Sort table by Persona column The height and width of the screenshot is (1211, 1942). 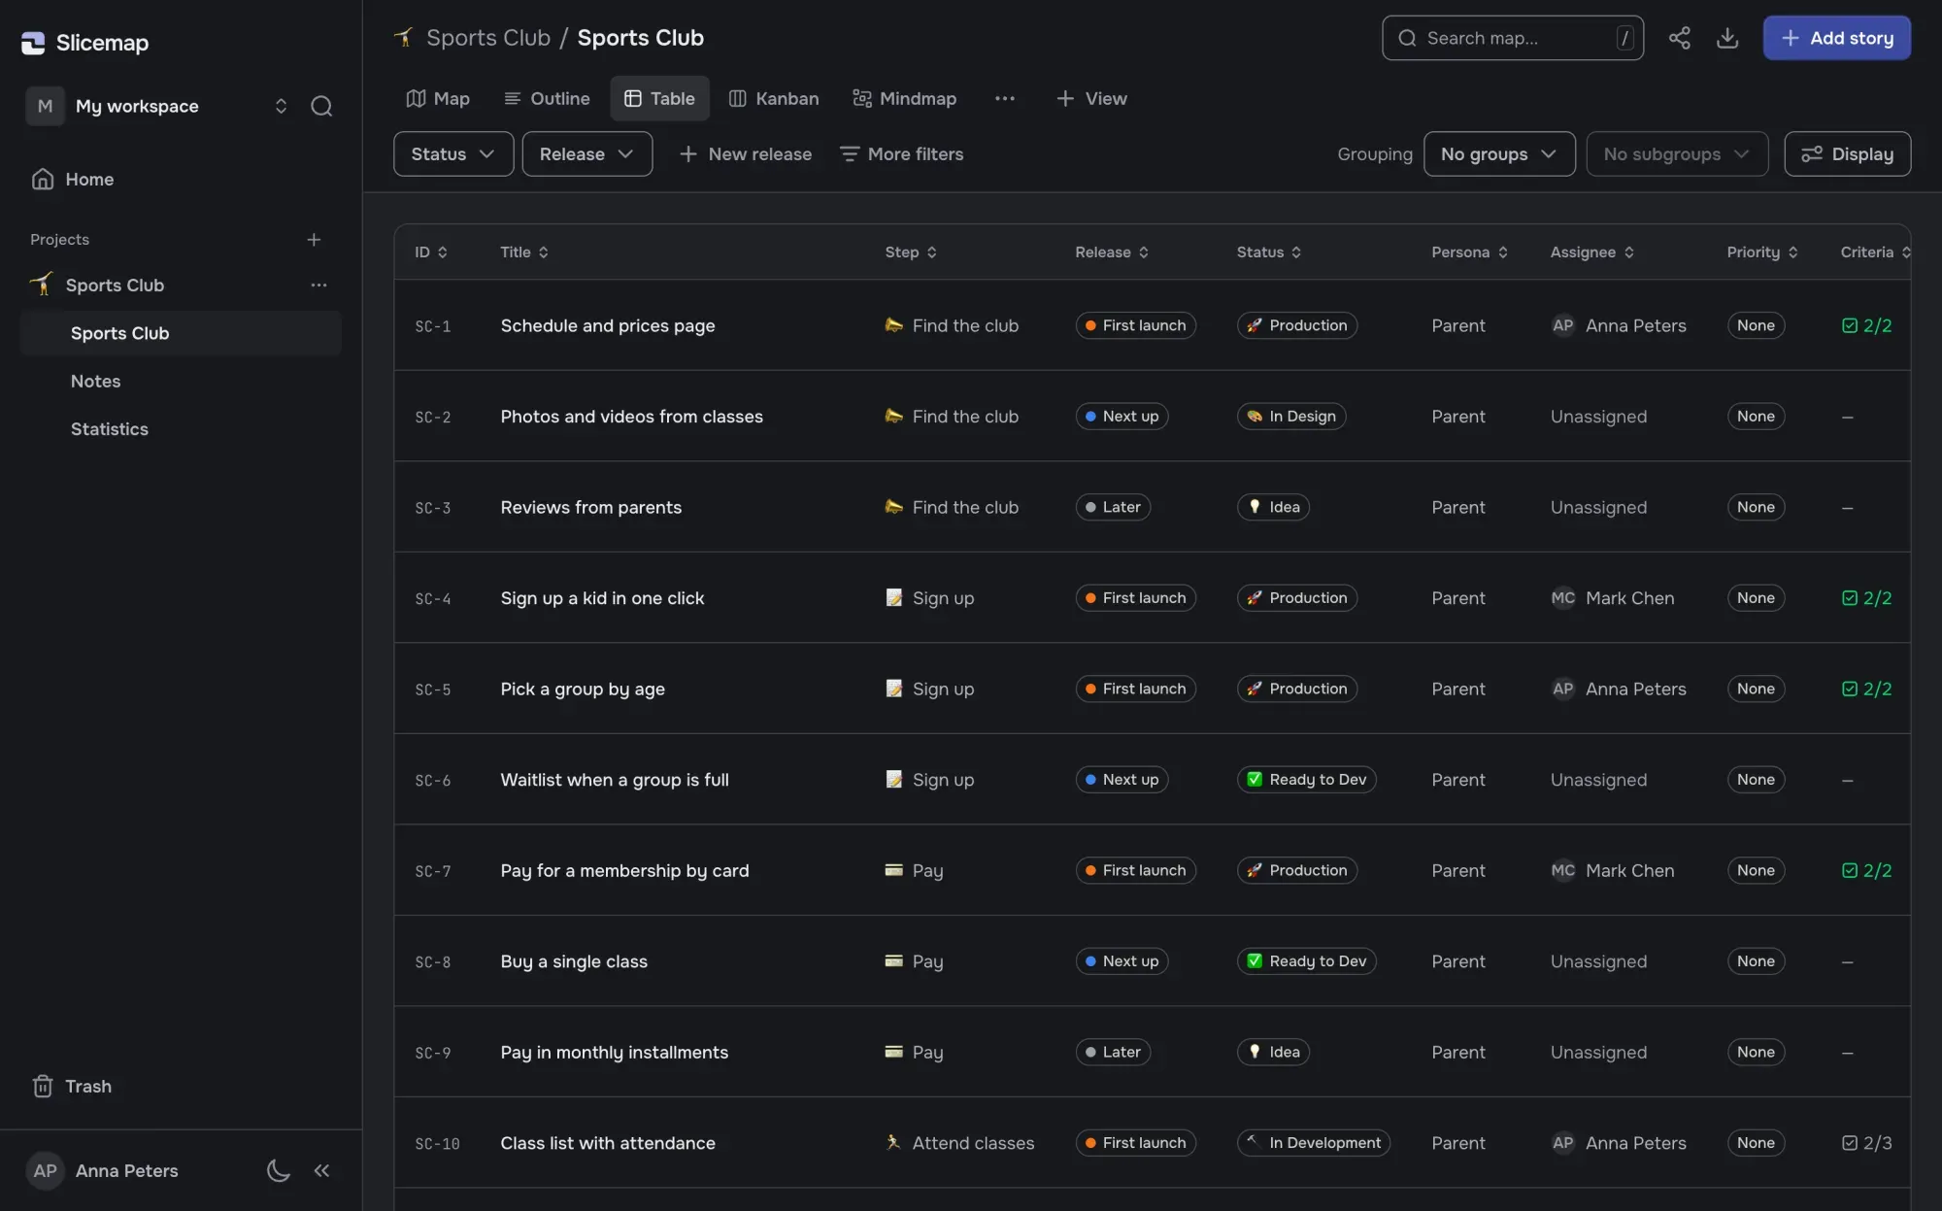tap(1470, 252)
